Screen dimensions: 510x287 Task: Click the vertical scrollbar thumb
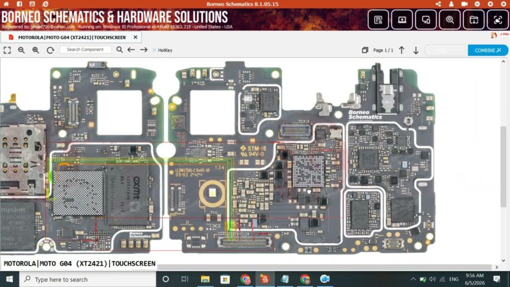[x=503, y=166]
